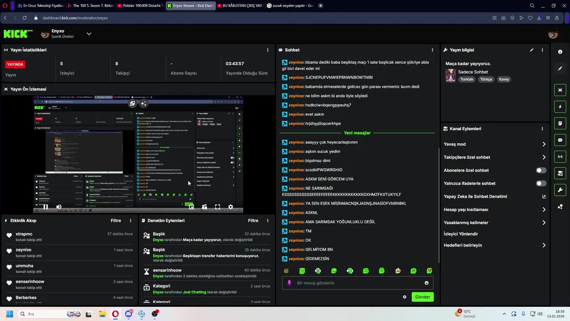Image resolution: width=570 pixels, height=321 pixels.
Task: Open the lightning bolt sidebar icon
Action: [560, 107]
